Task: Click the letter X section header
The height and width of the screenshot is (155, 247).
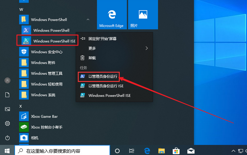Action: click(x=20, y=106)
